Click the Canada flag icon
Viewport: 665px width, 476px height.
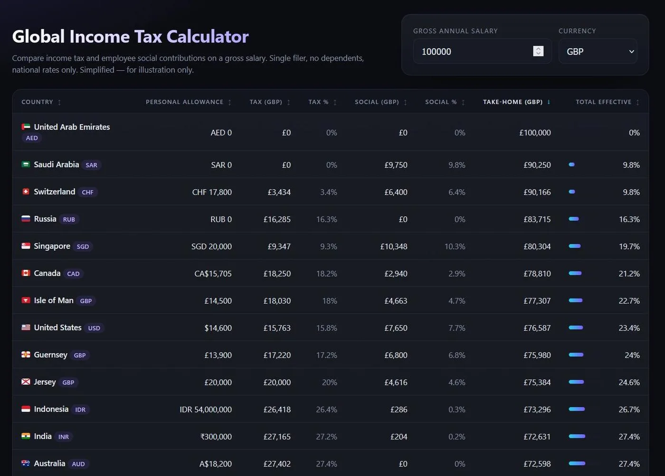26,273
